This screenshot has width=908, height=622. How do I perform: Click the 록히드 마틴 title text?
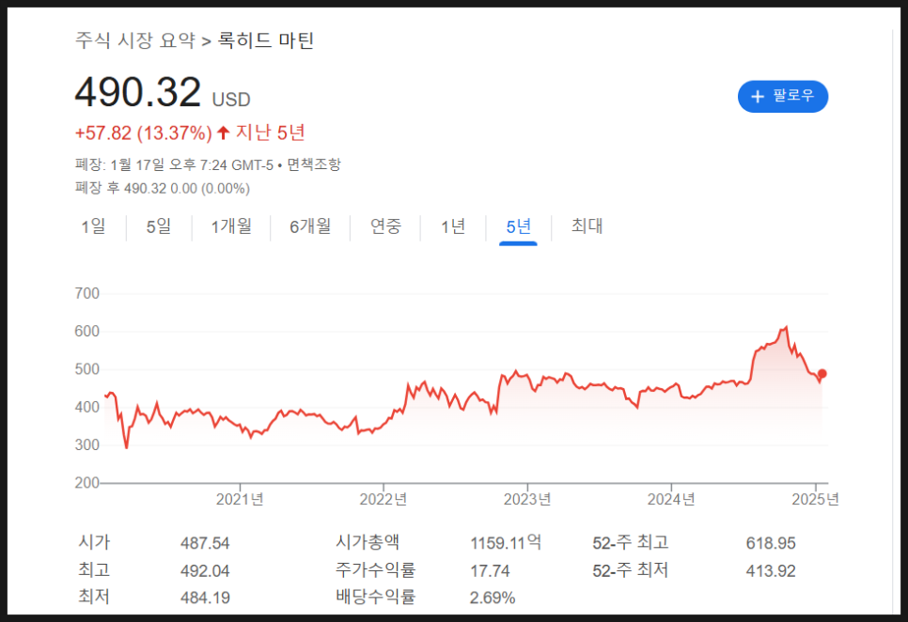tap(266, 40)
